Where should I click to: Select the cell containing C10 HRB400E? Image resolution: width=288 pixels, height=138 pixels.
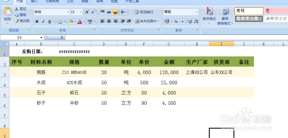point(74,72)
